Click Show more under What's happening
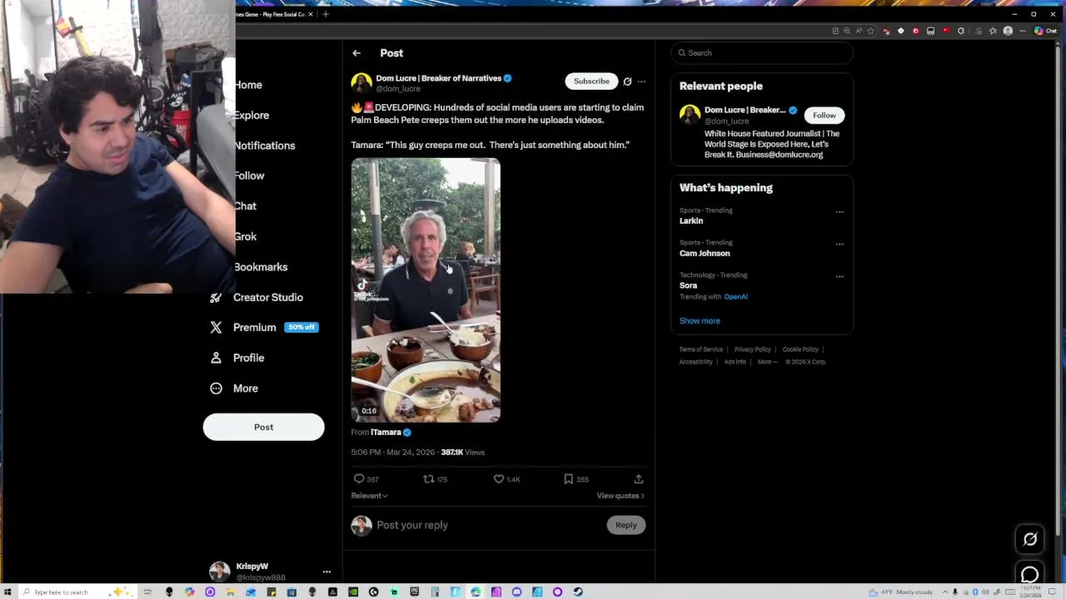 point(700,321)
